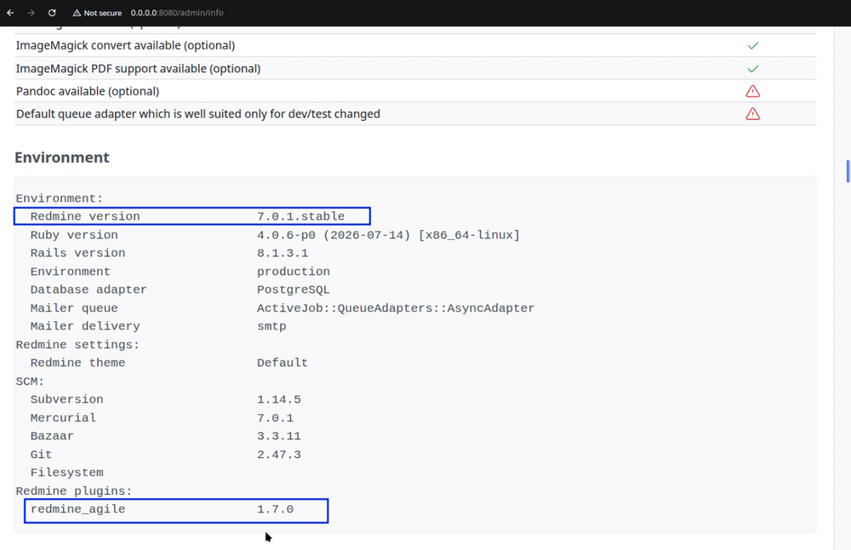Click the Not secure warning icon
The image size is (851, 550).
coord(77,13)
